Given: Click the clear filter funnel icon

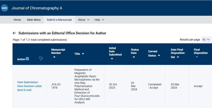Looking at the screenshot, I should [41, 59].
